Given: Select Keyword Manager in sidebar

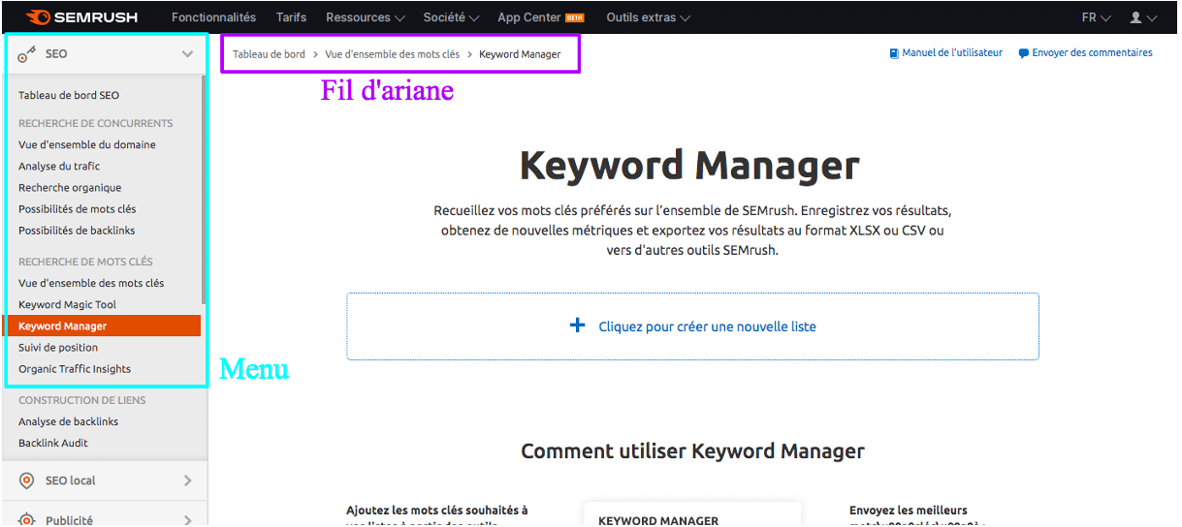Looking at the screenshot, I should (x=102, y=325).
